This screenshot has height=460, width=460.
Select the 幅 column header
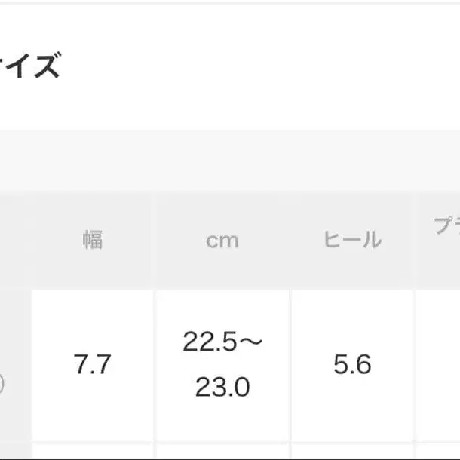click(x=93, y=240)
